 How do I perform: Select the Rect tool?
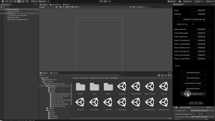pyautogui.click(x=19, y=1)
